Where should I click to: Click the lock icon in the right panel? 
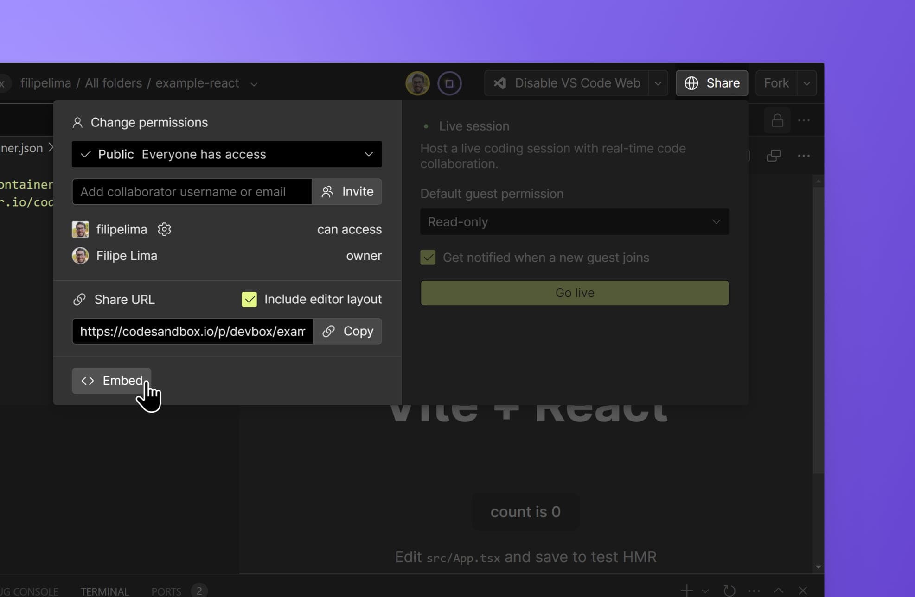(x=777, y=120)
